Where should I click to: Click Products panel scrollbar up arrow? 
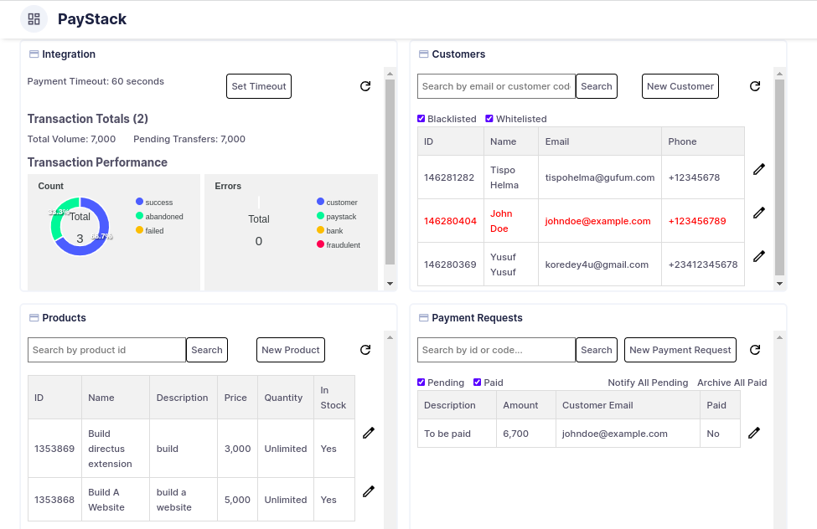(x=390, y=337)
